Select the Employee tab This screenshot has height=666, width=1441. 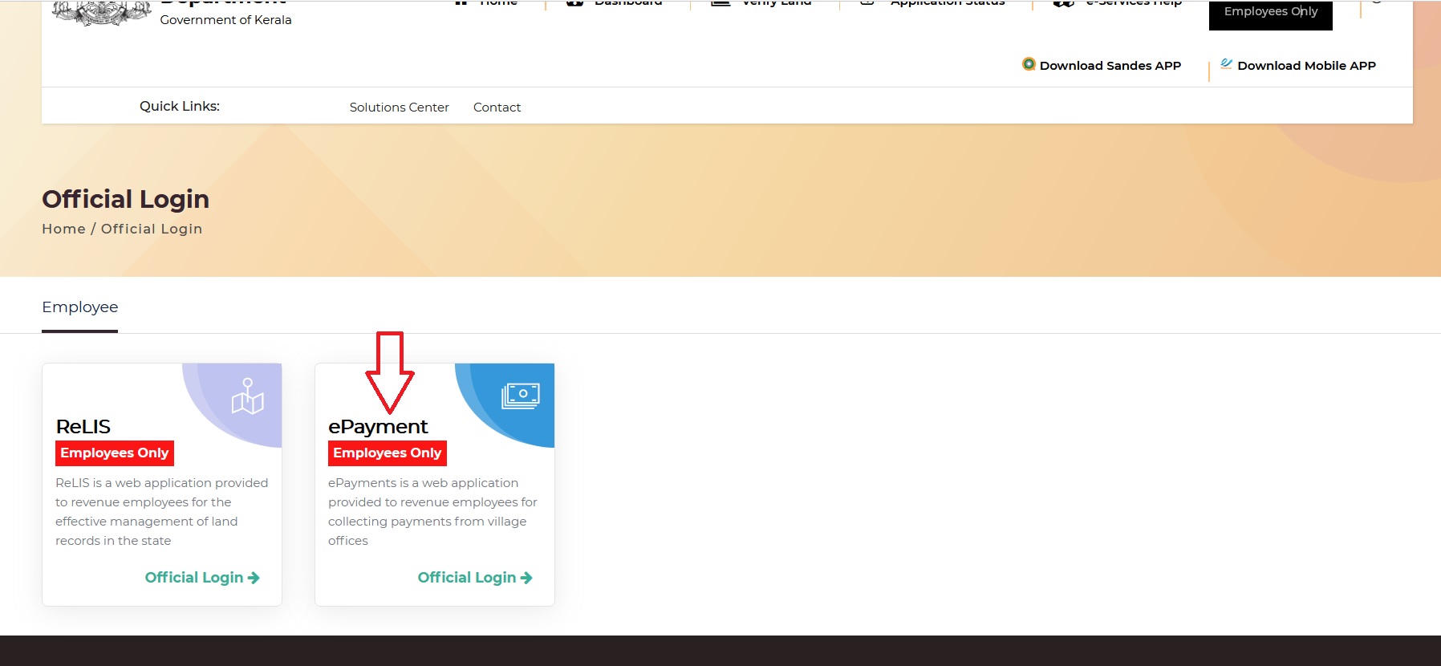point(79,307)
